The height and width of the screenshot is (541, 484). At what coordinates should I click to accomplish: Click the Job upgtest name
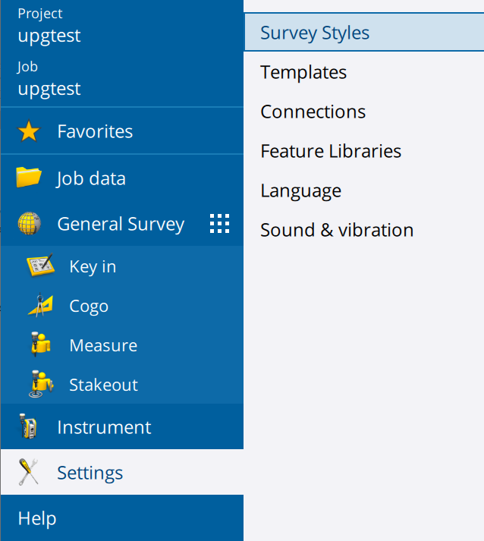[x=49, y=89]
